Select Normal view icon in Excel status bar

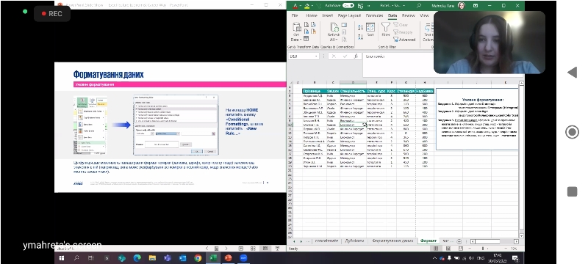436,249
